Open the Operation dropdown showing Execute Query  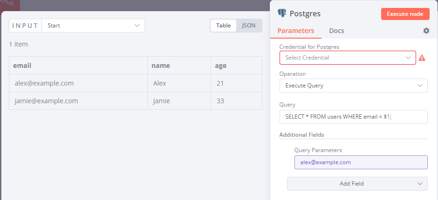[x=353, y=86]
